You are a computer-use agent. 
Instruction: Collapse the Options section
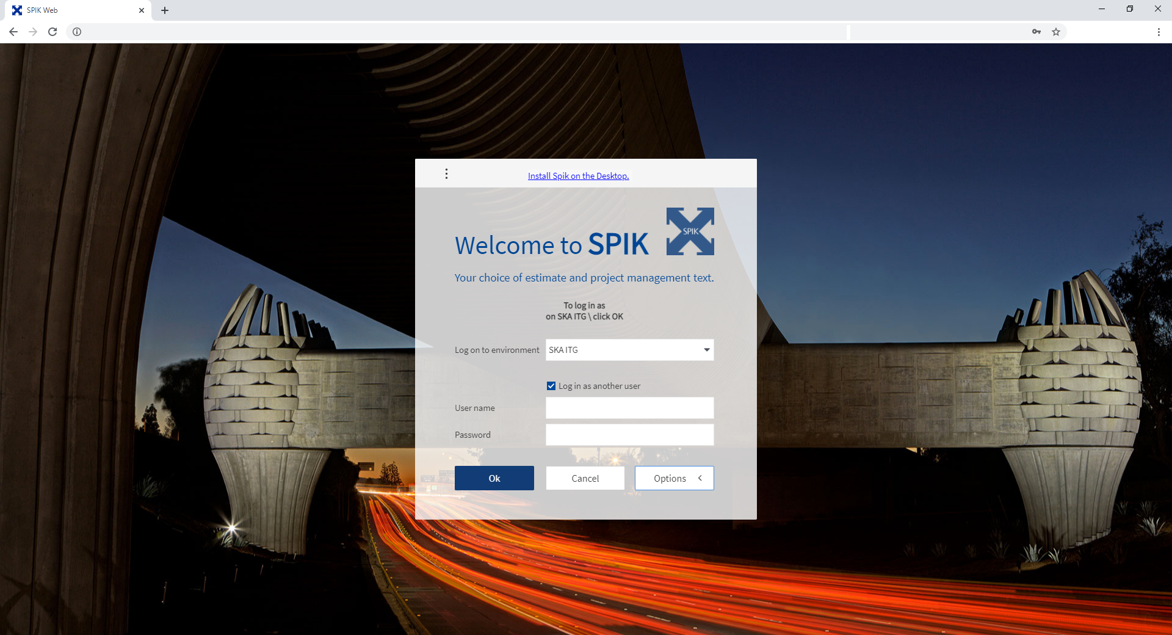675,478
